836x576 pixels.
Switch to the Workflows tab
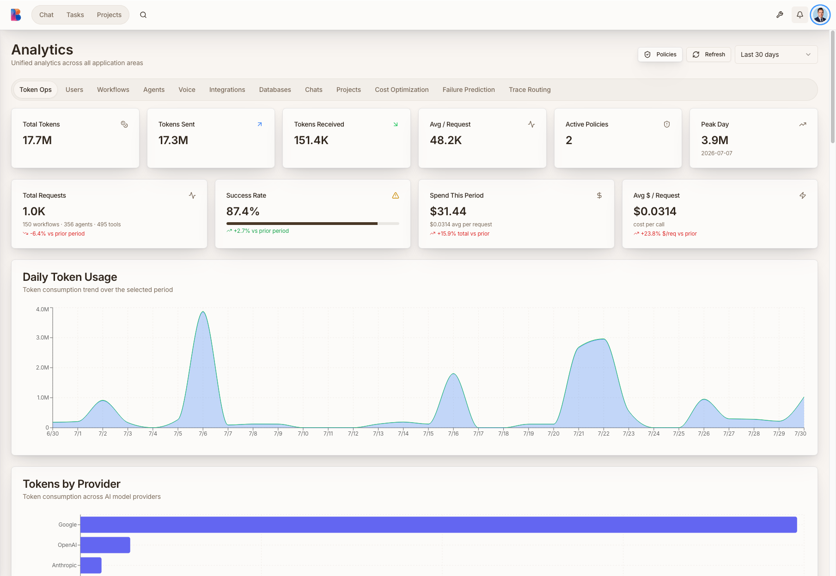coord(113,90)
